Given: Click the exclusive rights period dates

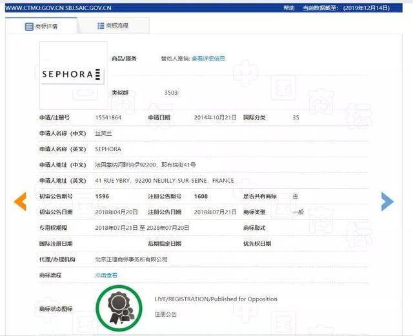Looking at the screenshot, I should click(142, 228).
